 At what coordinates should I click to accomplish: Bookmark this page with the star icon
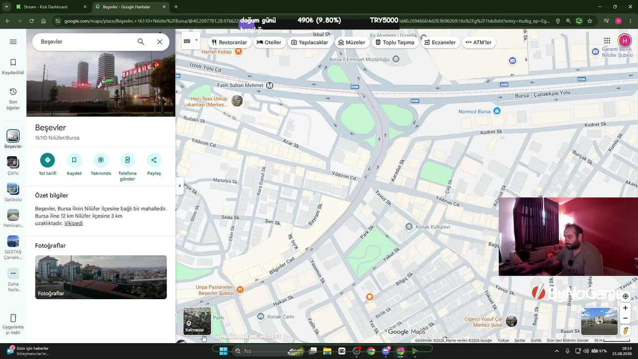[590, 21]
